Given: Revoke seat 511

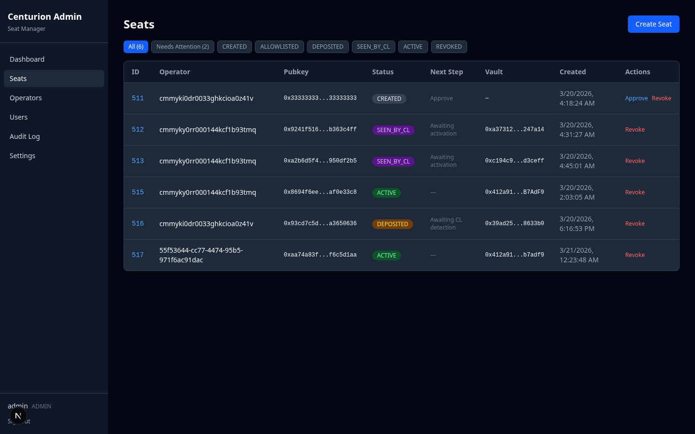Looking at the screenshot, I should [661, 98].
